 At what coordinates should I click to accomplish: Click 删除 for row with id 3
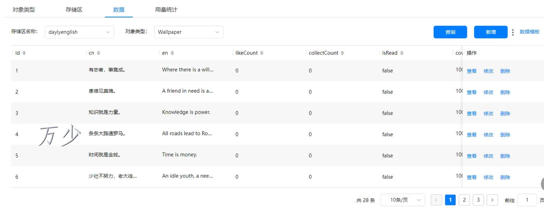505,114
